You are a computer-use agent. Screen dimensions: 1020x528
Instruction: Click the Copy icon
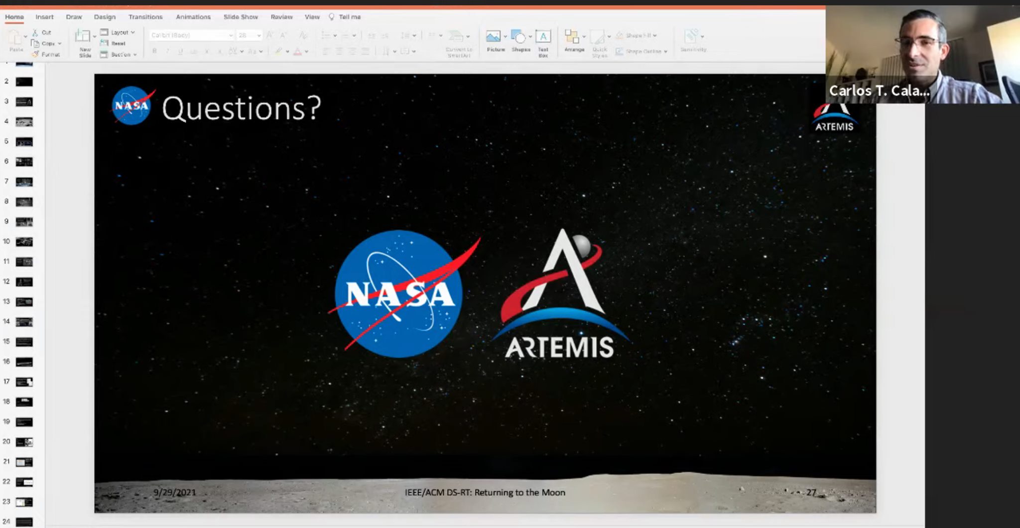click(x=35, y=43)
